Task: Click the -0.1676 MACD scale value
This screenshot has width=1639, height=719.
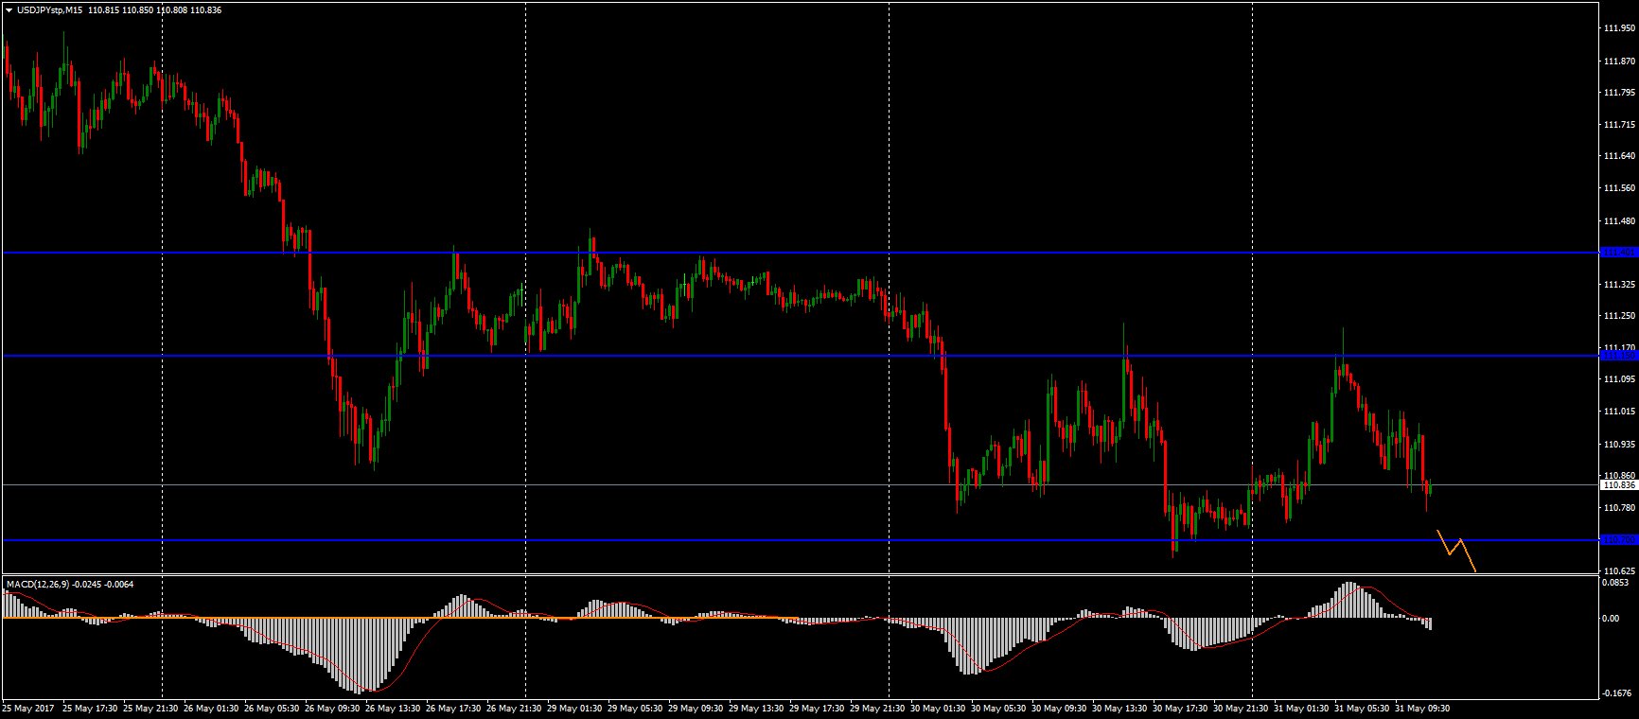Action: (1616, 693)
